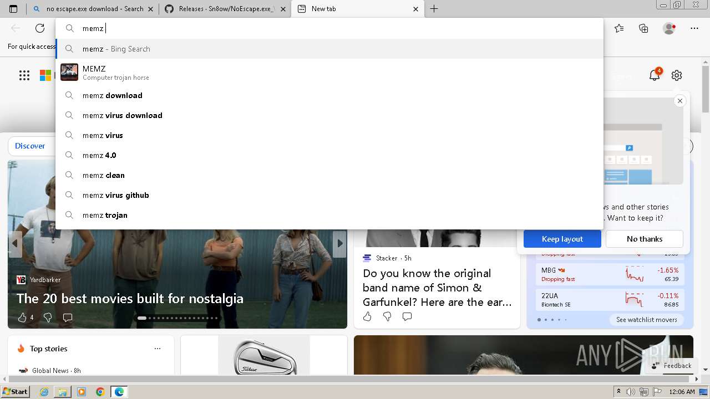Open a new browser tab

[434, 9]
